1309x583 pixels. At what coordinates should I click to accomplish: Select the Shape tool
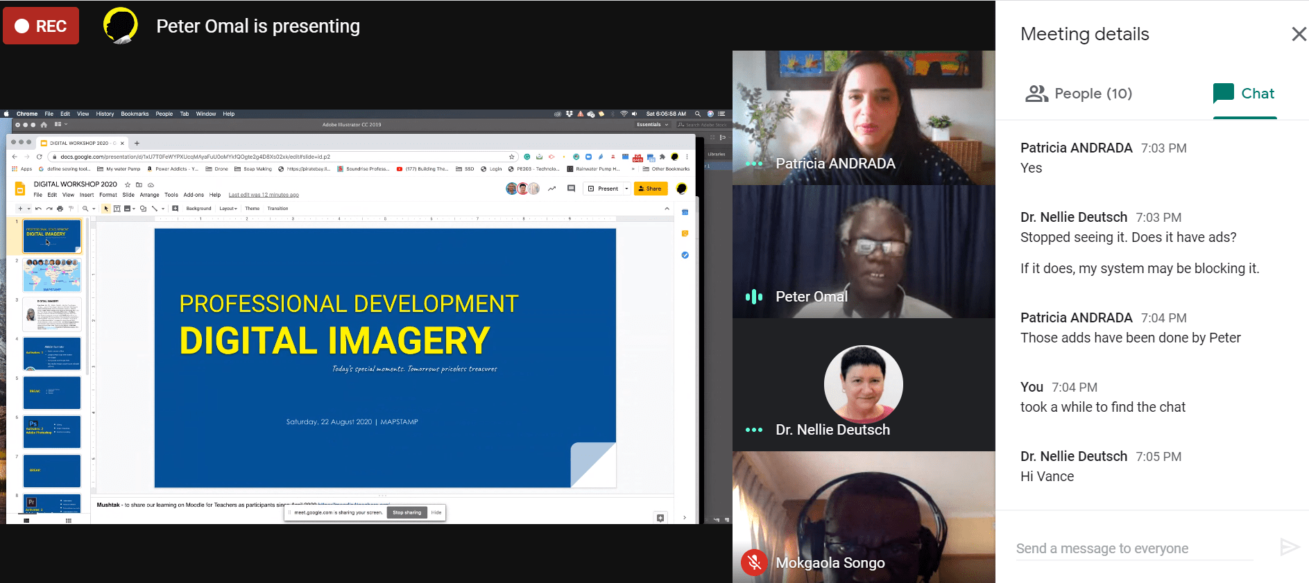click(143, 209)
